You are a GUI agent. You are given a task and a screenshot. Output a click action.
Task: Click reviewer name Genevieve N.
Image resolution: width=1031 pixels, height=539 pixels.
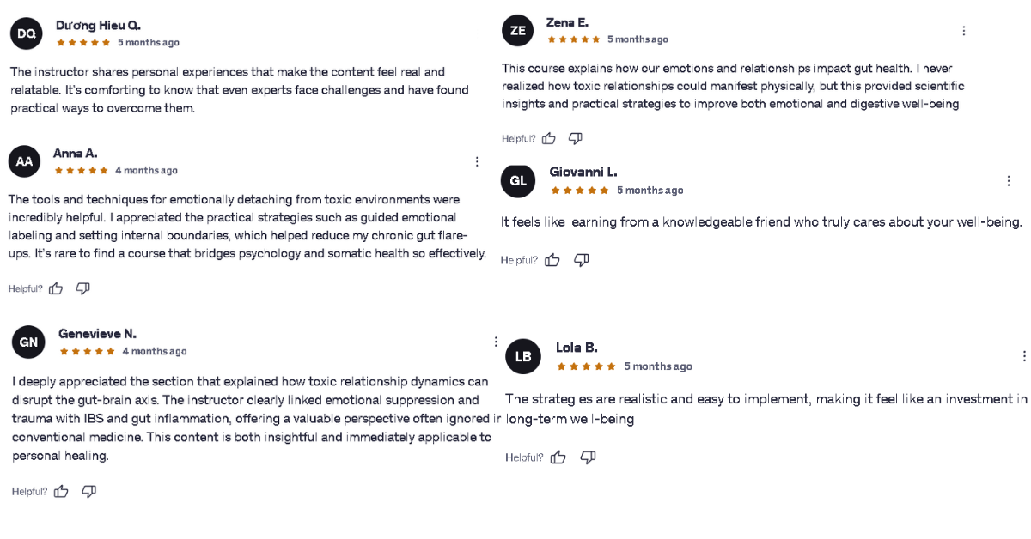[x=97, y=334]
